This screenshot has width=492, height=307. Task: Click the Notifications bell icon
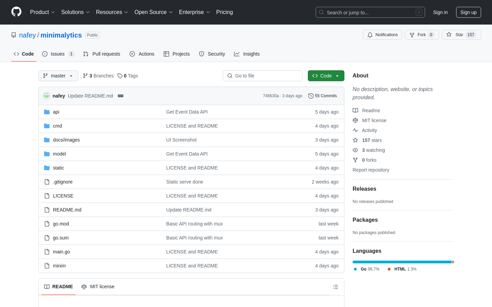(x=370, y=35)
